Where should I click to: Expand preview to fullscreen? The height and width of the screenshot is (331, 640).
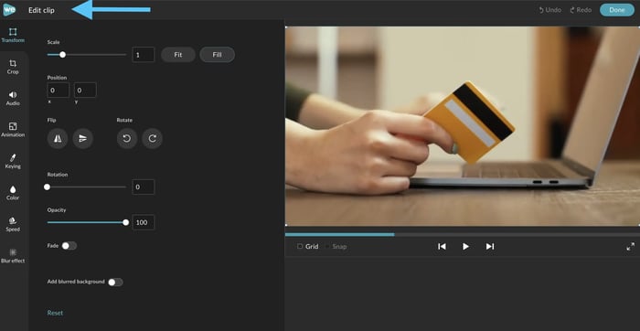coord(631,247)
